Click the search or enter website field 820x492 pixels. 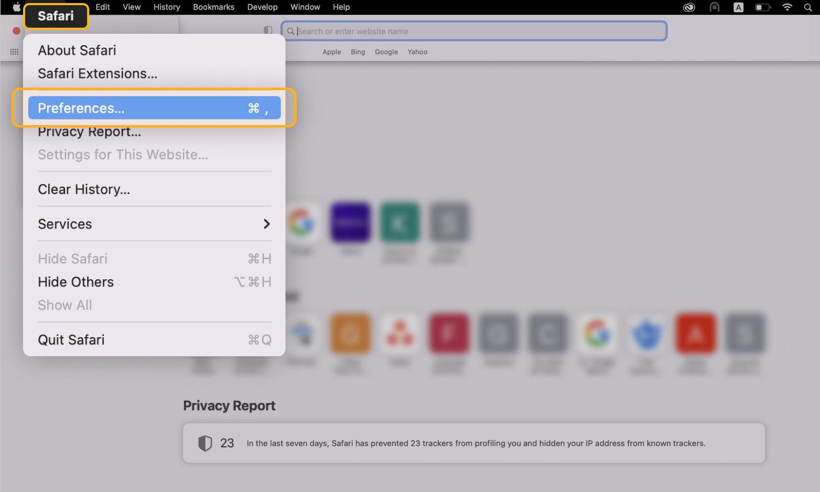(477, 31)
